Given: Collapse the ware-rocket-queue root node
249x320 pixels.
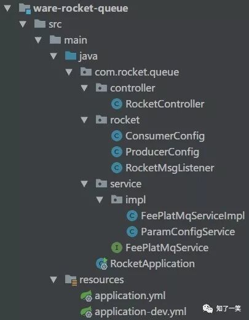Looking at the screenshot, I should [x=7, y=8].
